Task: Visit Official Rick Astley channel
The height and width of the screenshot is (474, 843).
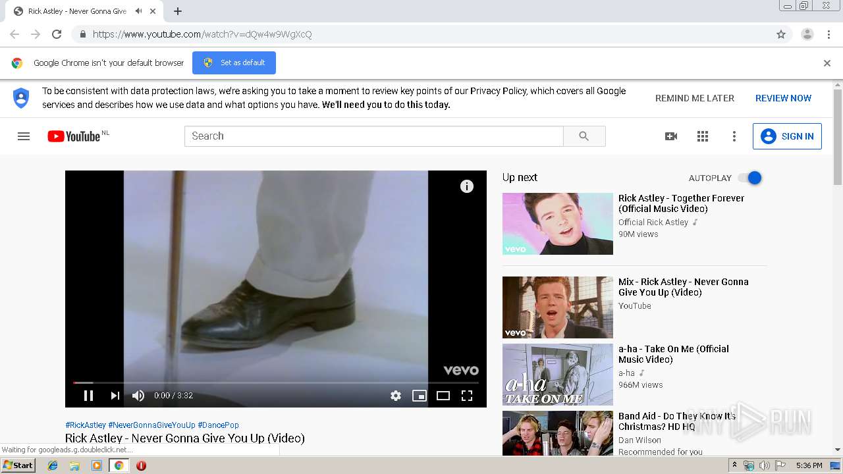Action: [x=653, y=223]
